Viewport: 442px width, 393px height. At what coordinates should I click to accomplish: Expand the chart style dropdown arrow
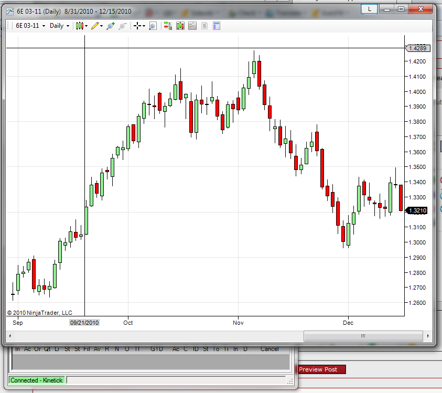(x=87, y=26)
